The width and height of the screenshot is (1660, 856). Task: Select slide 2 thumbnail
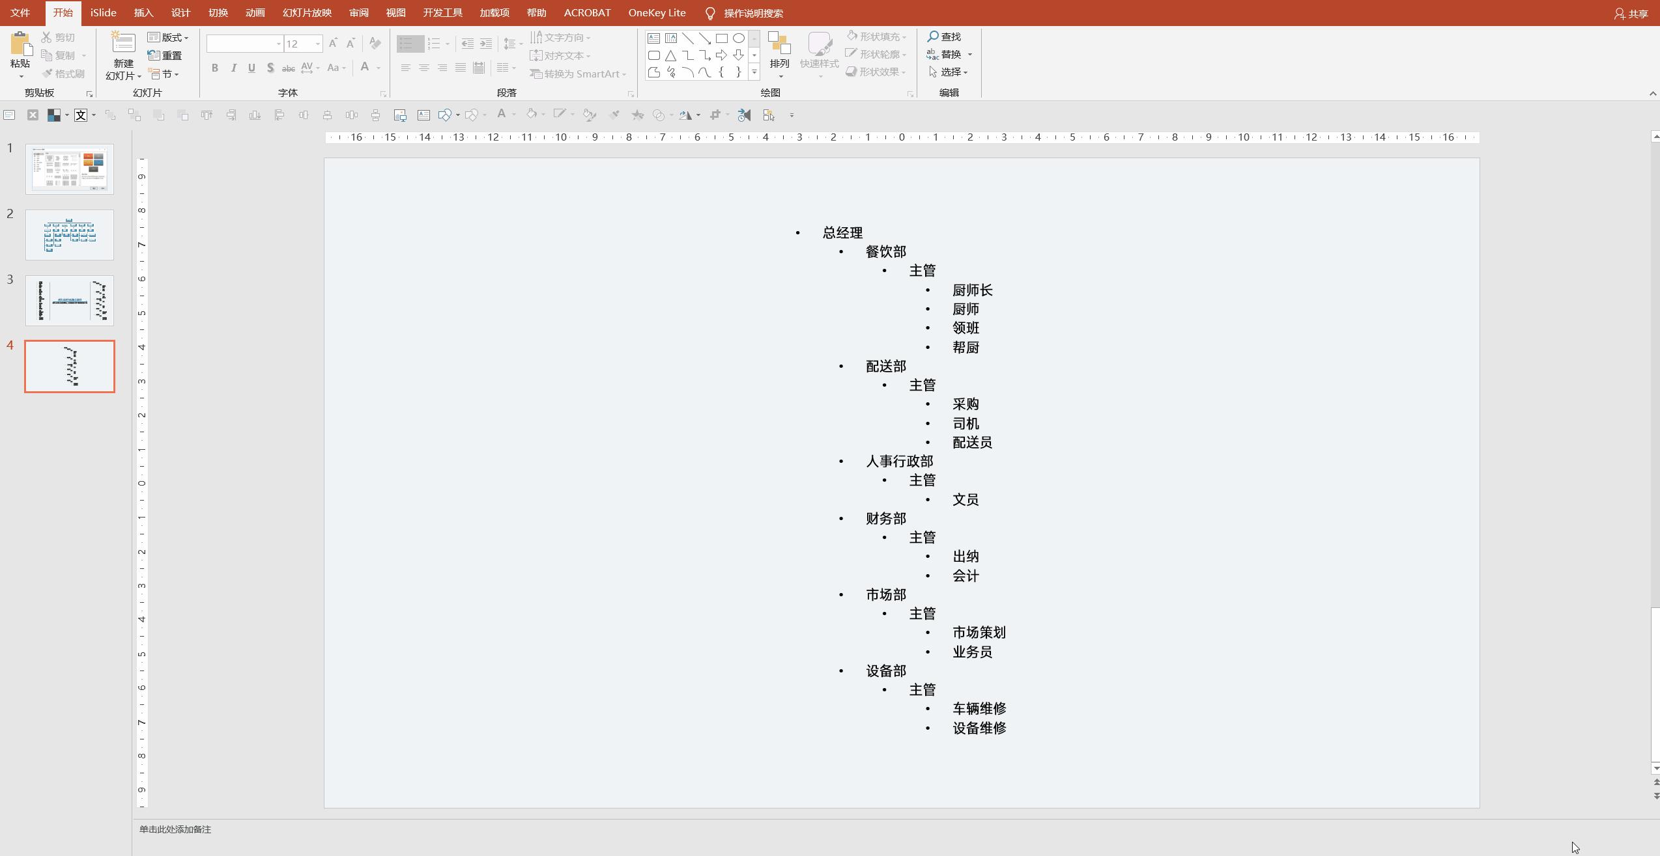point(70,235)
